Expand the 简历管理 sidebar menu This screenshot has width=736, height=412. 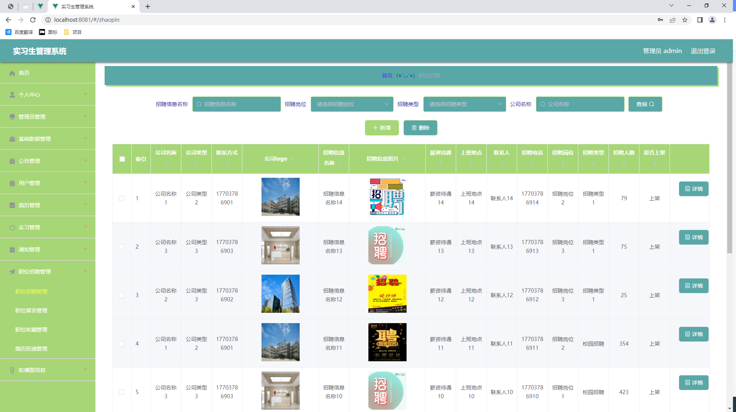point(48,205)
